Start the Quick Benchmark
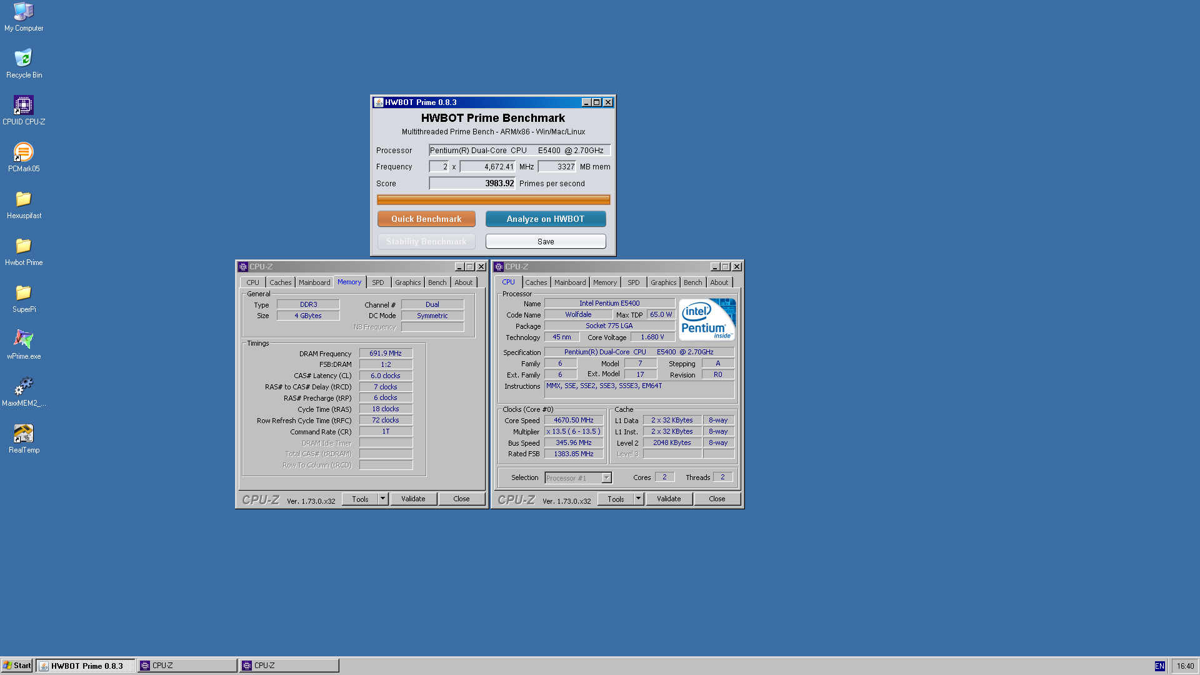This screenshot has height=675, width=1200. (426, 219)
